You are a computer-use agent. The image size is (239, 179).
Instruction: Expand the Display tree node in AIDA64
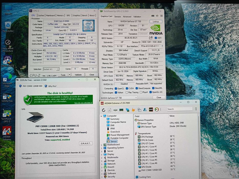[x=102, y=155]
